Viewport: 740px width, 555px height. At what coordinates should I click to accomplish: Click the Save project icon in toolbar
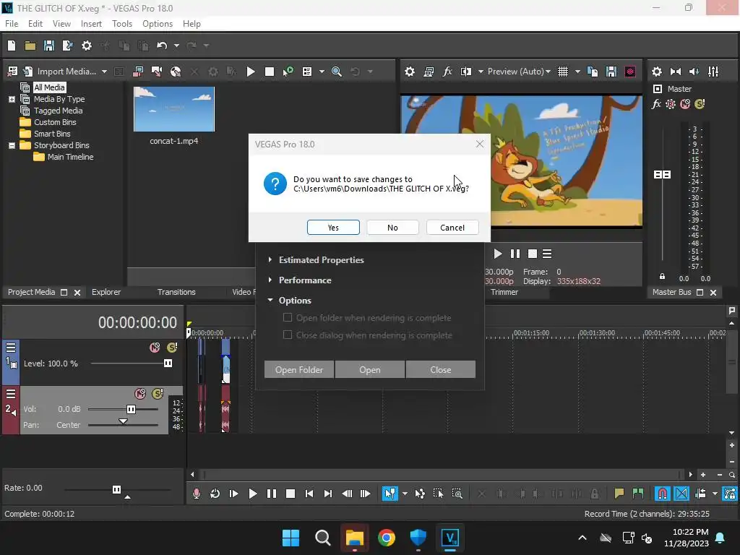point(49,46)
